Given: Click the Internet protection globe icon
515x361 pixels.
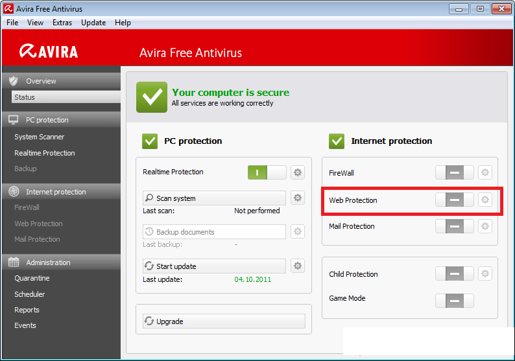Looking at the screenshot, I should pos(14,191).
